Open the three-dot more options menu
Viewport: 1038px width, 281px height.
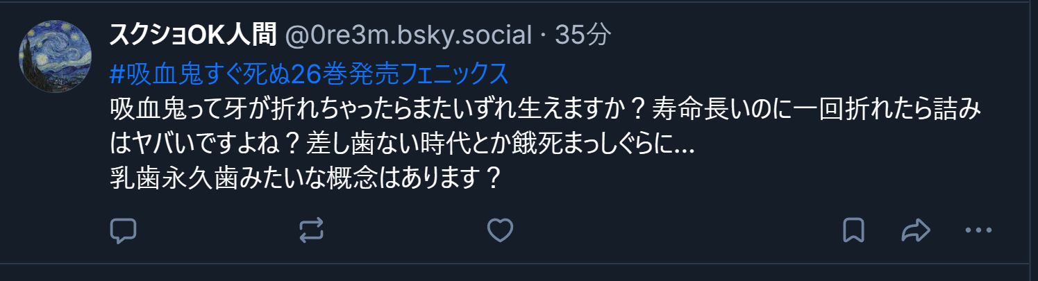[980, 230]
